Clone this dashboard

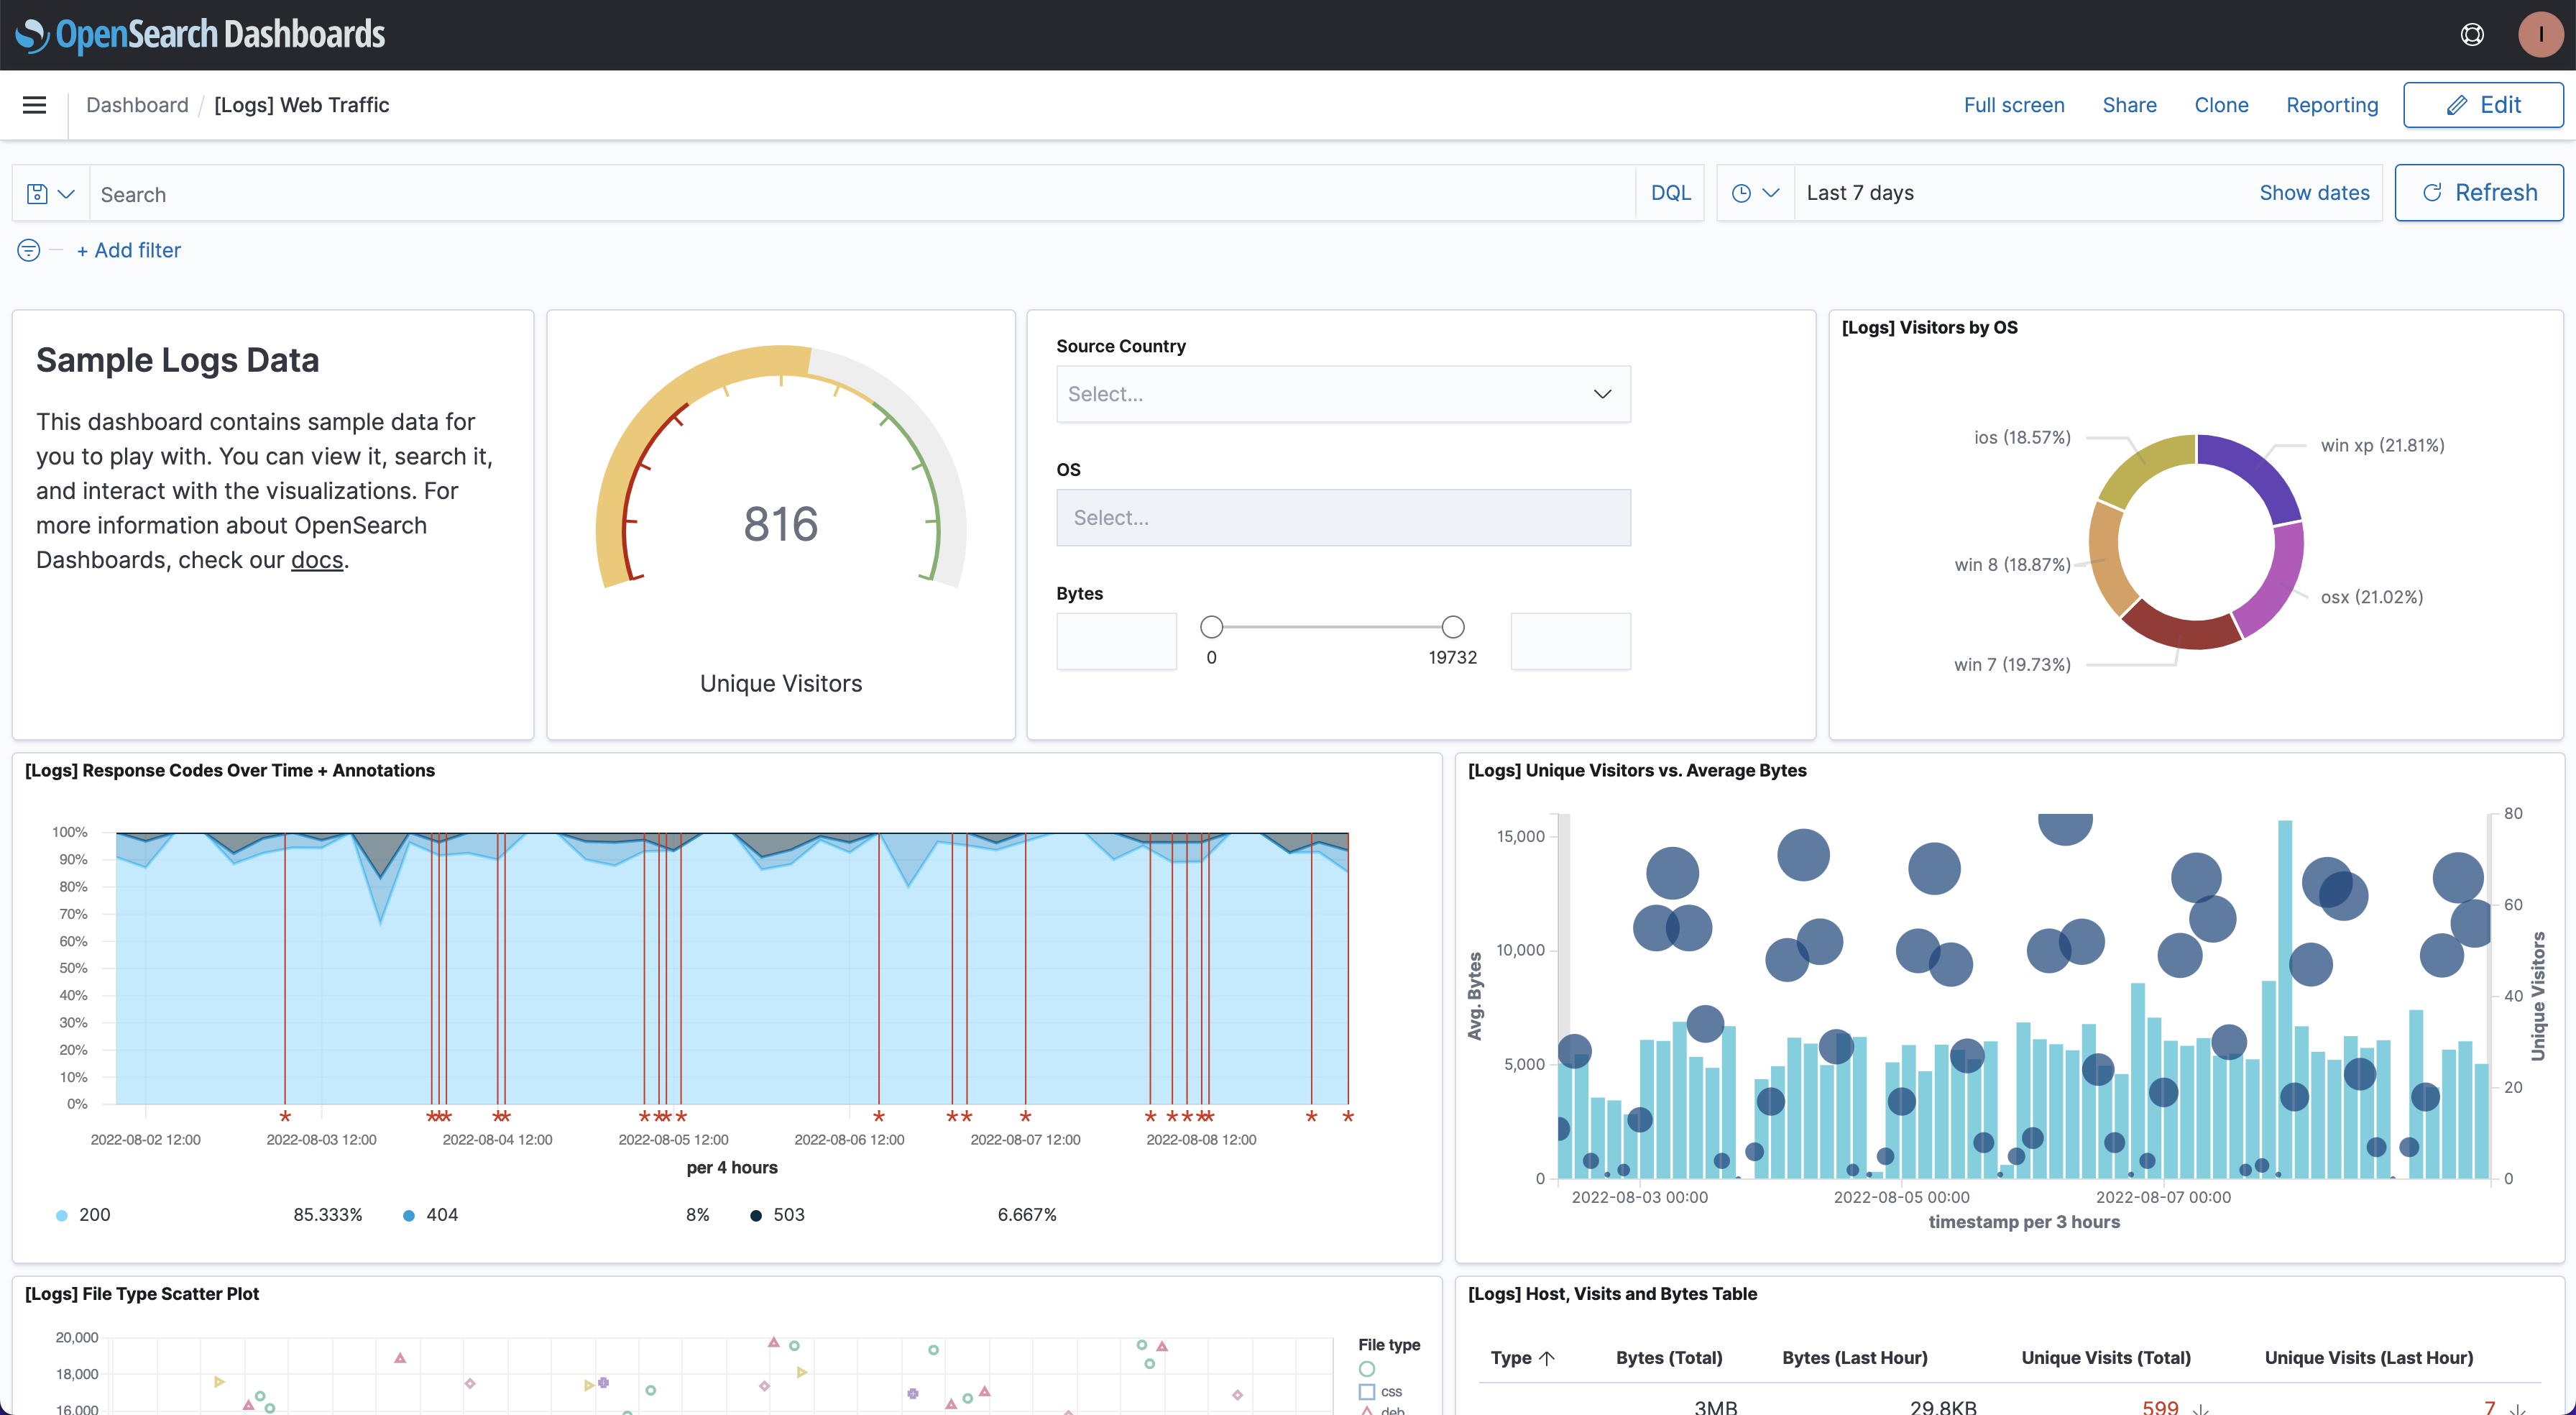pyautogui.click(x=2221, y=105)
